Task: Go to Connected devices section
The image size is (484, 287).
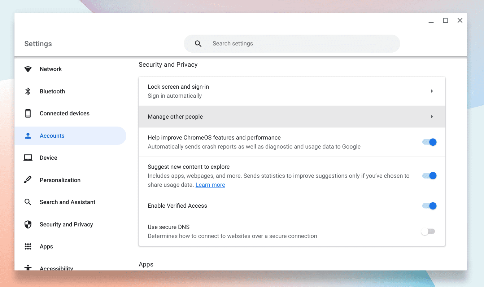Action: pyautogui.click(x=70, y=114)
